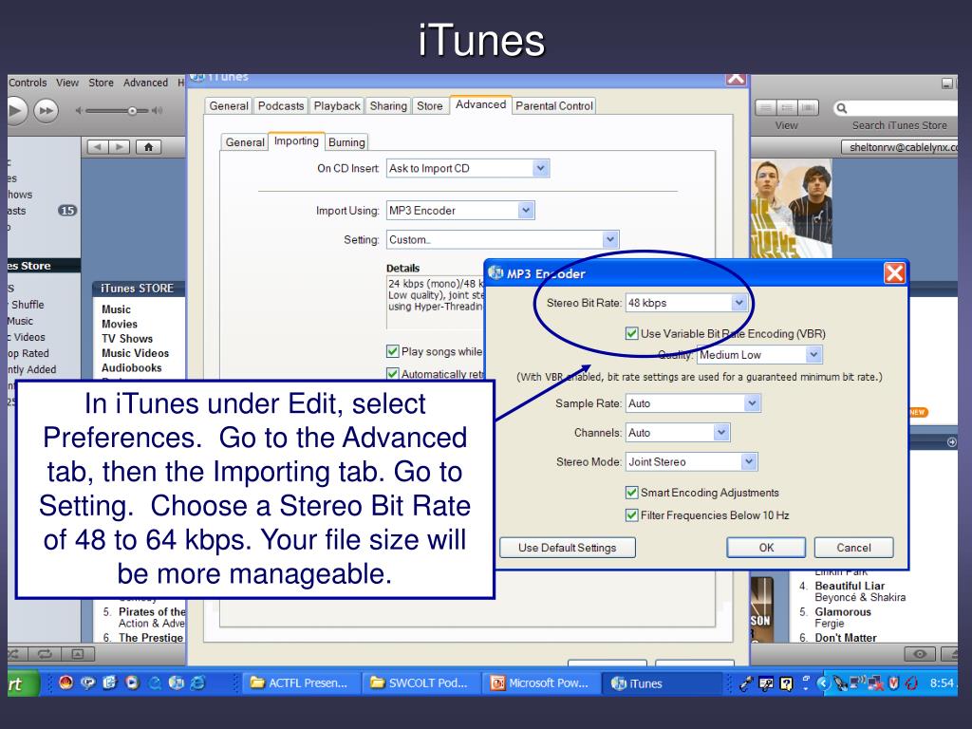This screenshot has height=729, width=972.
Task: Click the high-volume speaker icon
Action: 157,111
